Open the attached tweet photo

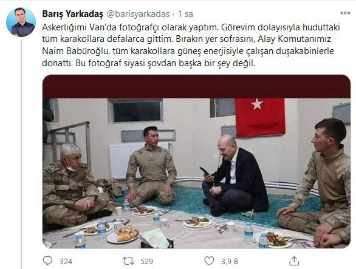196,162
